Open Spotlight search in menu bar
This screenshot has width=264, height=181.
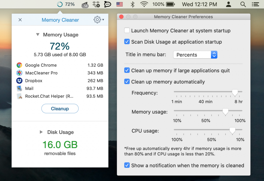click(x=243, y=4)
